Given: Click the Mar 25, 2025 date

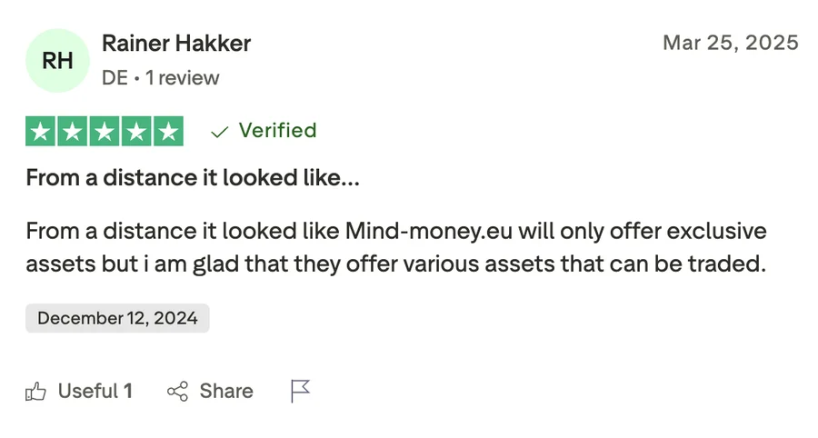Looking at the screenshot, I should (731, 43).
